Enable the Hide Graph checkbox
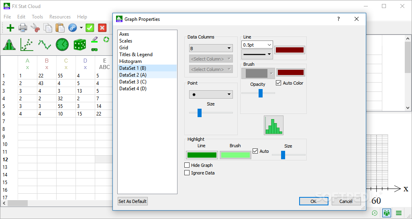Image resolution: width=412 pixels, height=219 pixels. 187,165
